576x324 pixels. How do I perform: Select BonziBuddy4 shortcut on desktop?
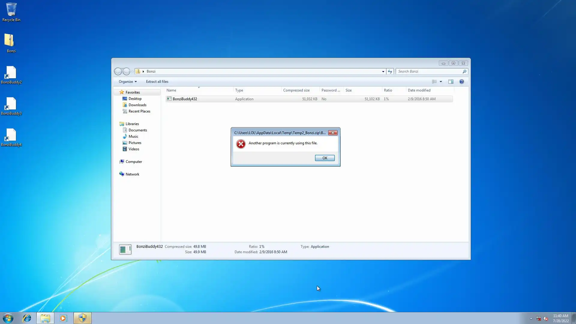click(x=11, y=137)
